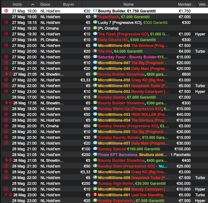
Task: Click knockout target icon on Sunday Omaha row
Action: tap(6, 126)
